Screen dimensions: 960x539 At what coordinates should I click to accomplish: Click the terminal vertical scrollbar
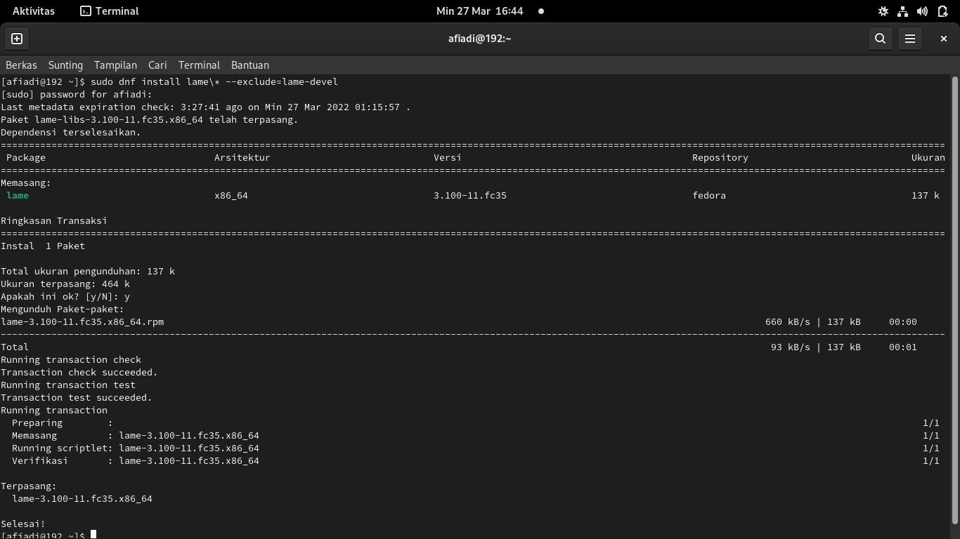[x=955, y=300]
